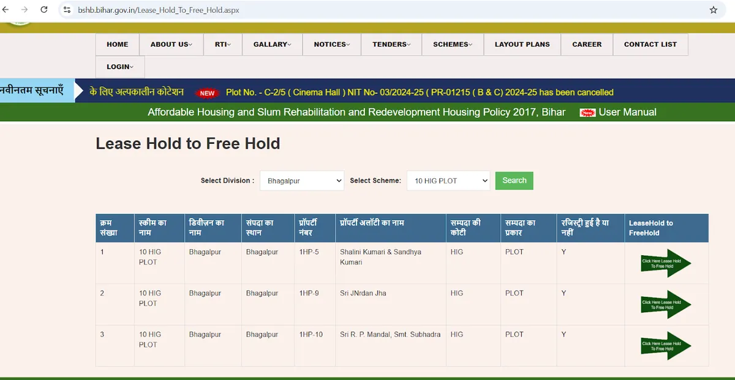Expand the ABOUT US menu
Viewport: 735px width, 380px height.
tap(171, 44)
